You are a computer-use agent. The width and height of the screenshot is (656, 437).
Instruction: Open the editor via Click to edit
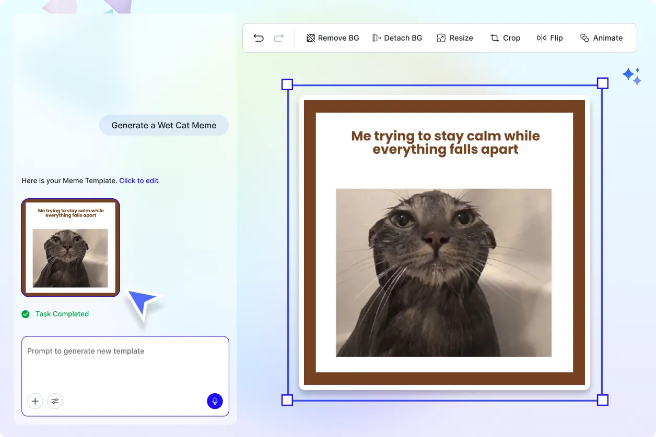[x=138, y=180]
